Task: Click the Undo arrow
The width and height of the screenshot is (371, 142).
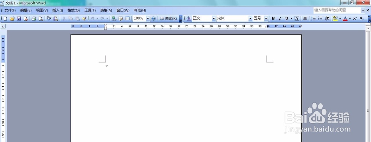Action: 92,18
